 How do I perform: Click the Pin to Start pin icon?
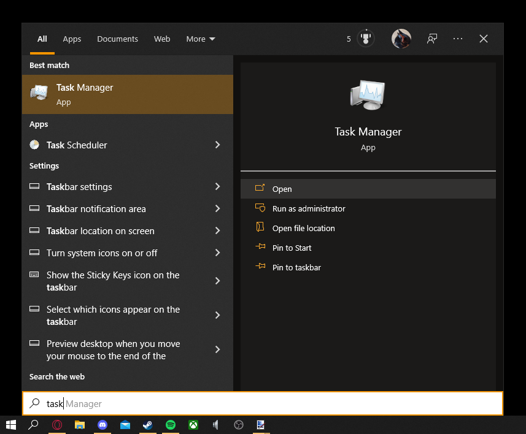[260, 246]
